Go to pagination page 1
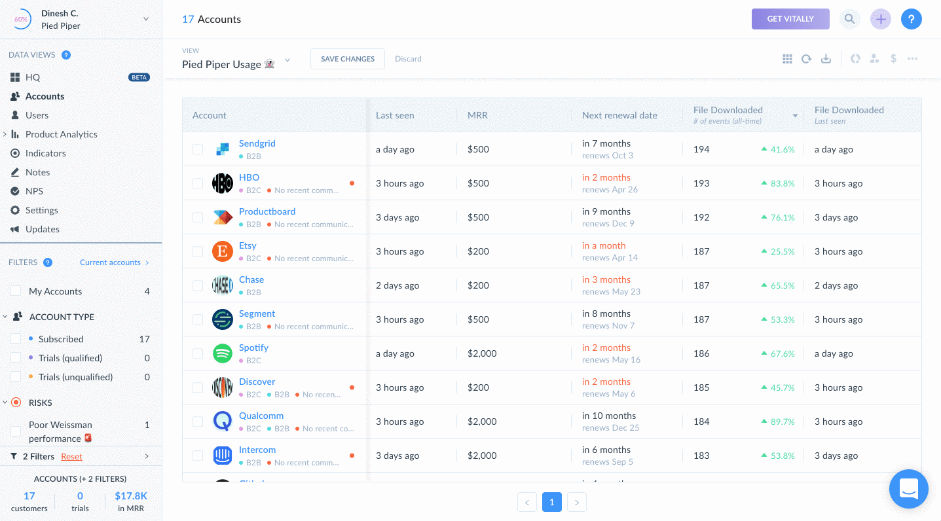The image size is (941, 521). [552, 502]
